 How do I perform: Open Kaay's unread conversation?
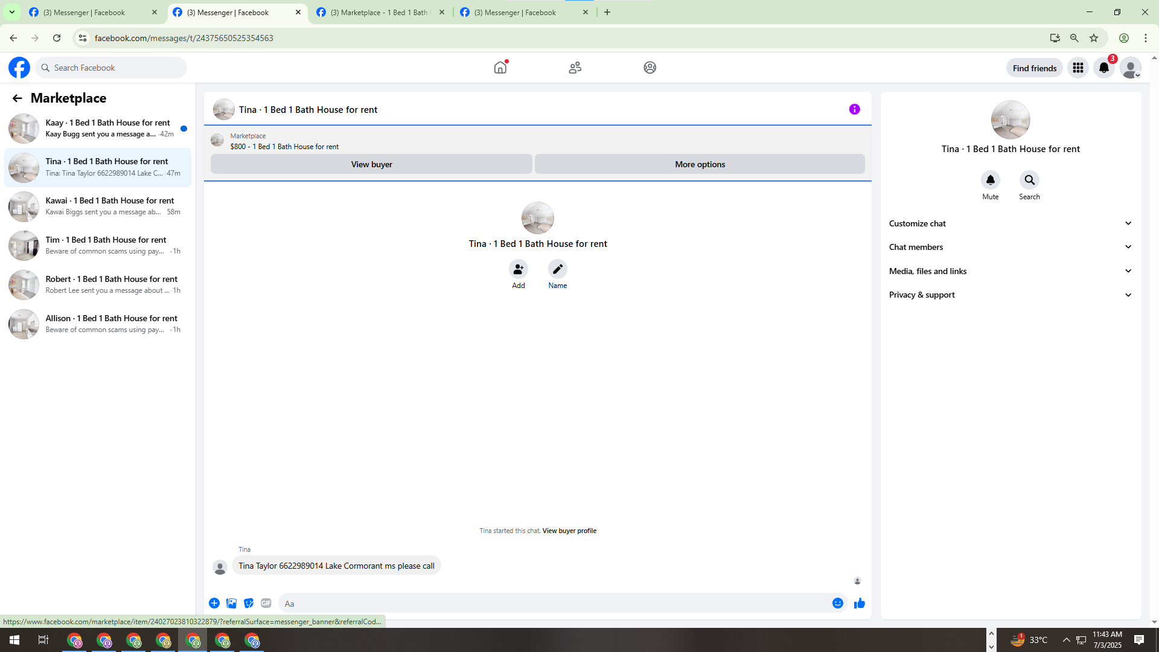pos(98,128)
